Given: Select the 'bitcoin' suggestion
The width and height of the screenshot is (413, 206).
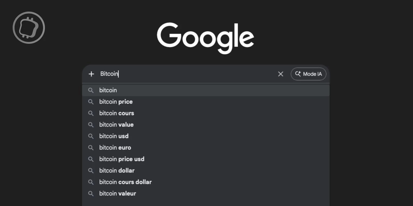Looking at the screenshot, I should 108,90.
